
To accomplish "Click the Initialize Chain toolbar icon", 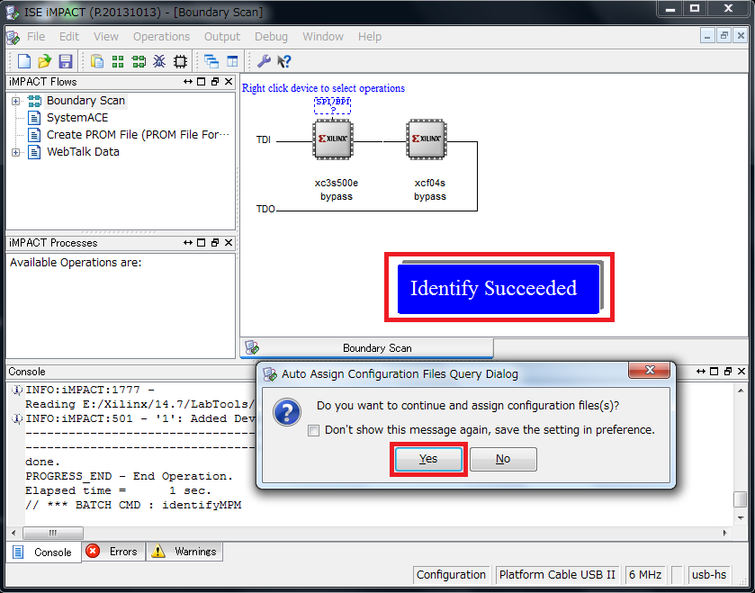I will tap(139, 61).
